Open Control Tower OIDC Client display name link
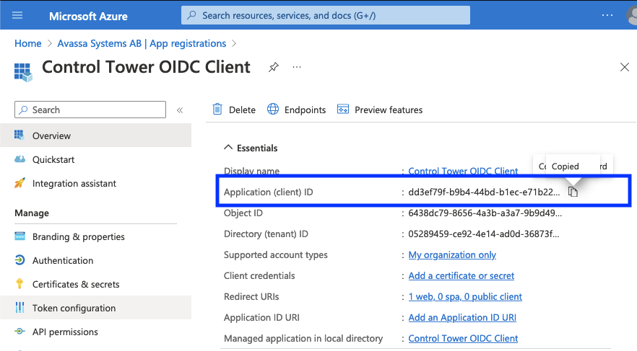 pos(463,171)
